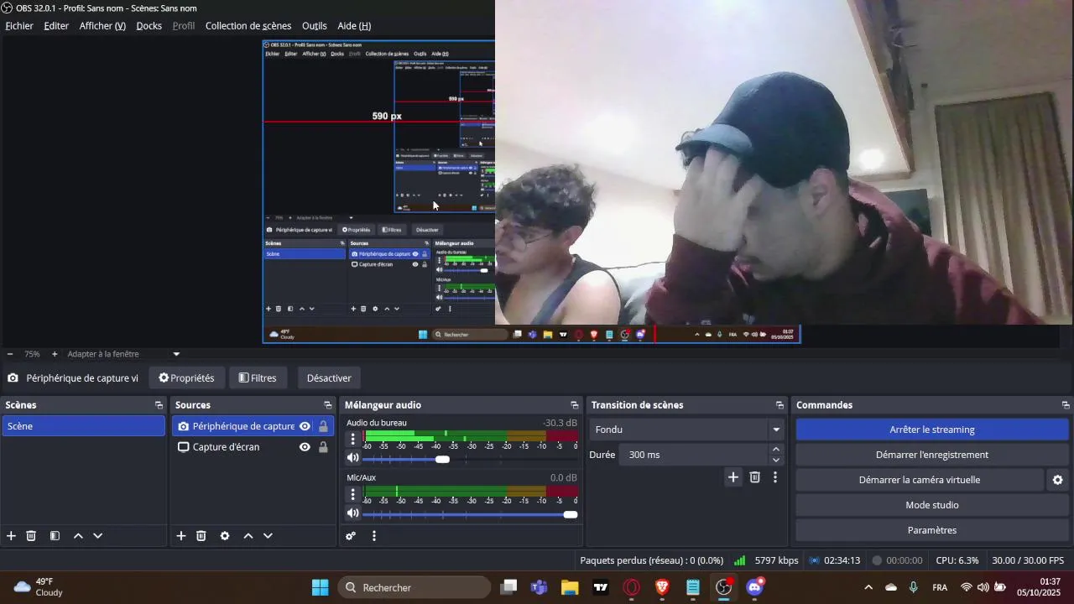Open Audio du bureau options dots
The height and width of the screenshot is (604, 1074).
click(353, 440)
